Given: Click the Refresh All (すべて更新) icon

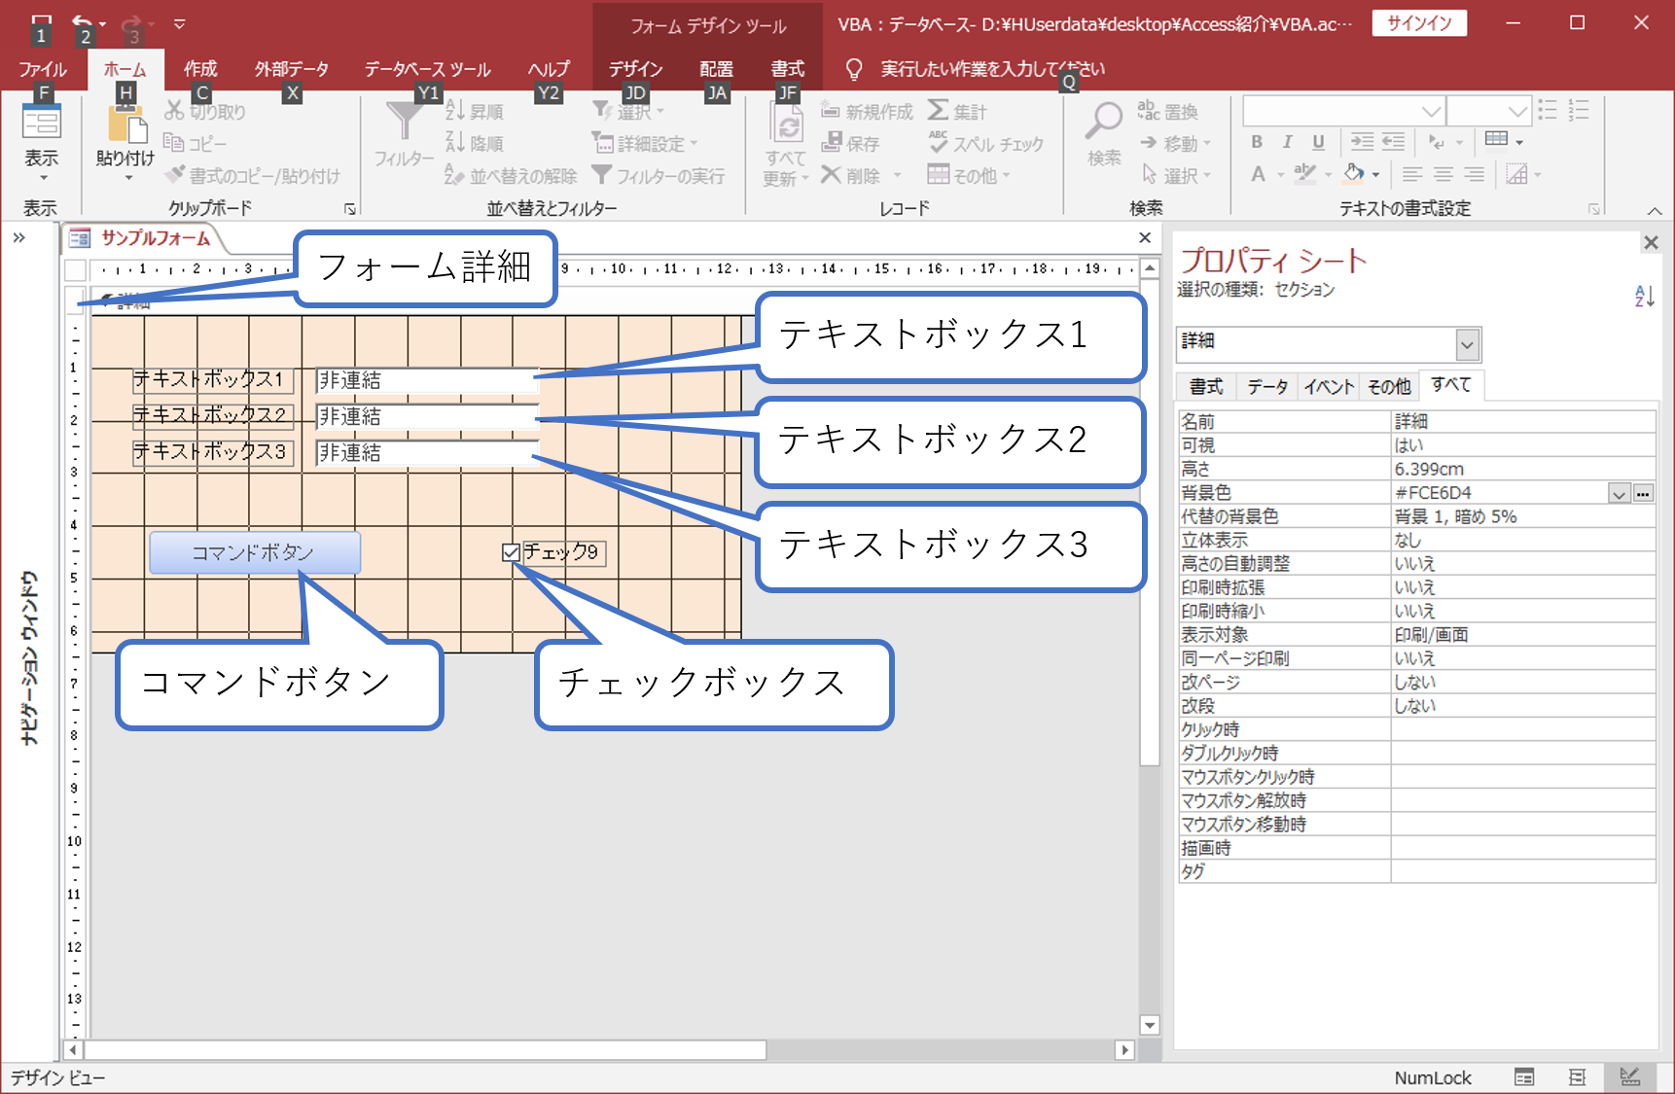Looking at the screenshot, I should (x=786, y=125).
